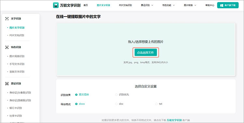Image resolution: width=244 pixels, height=123 pixels.
Task: Open 身份证(国徽面)识别 in the sidebar
Action: click(x=20, y=101)
